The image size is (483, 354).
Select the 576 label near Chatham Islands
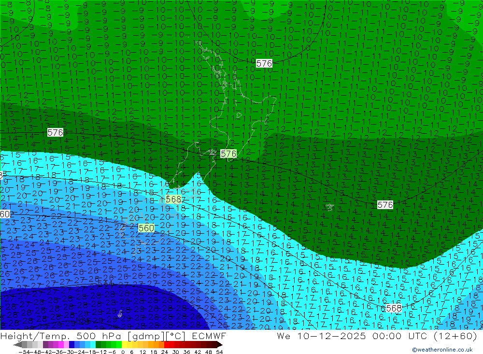385,205
